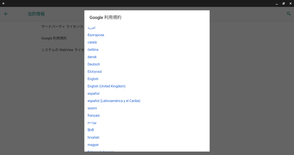Image resolution: width=294 pixels, height=155 pixels.
Task: Select español (Latinoamérica y el Caribe)
Action: [114, 101]
